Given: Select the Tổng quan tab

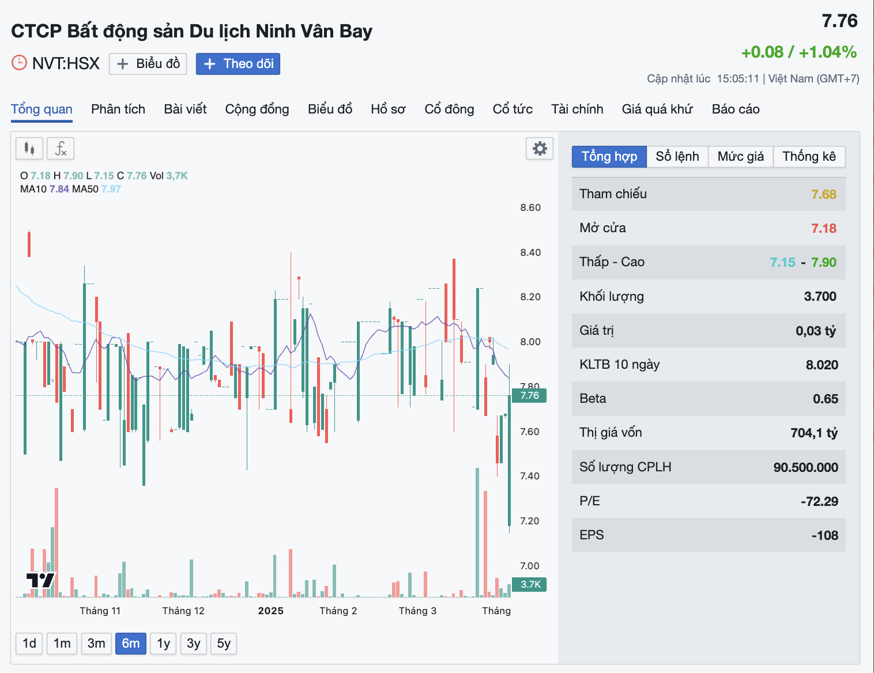Looking at the screenshot, I should click(42, 109).
